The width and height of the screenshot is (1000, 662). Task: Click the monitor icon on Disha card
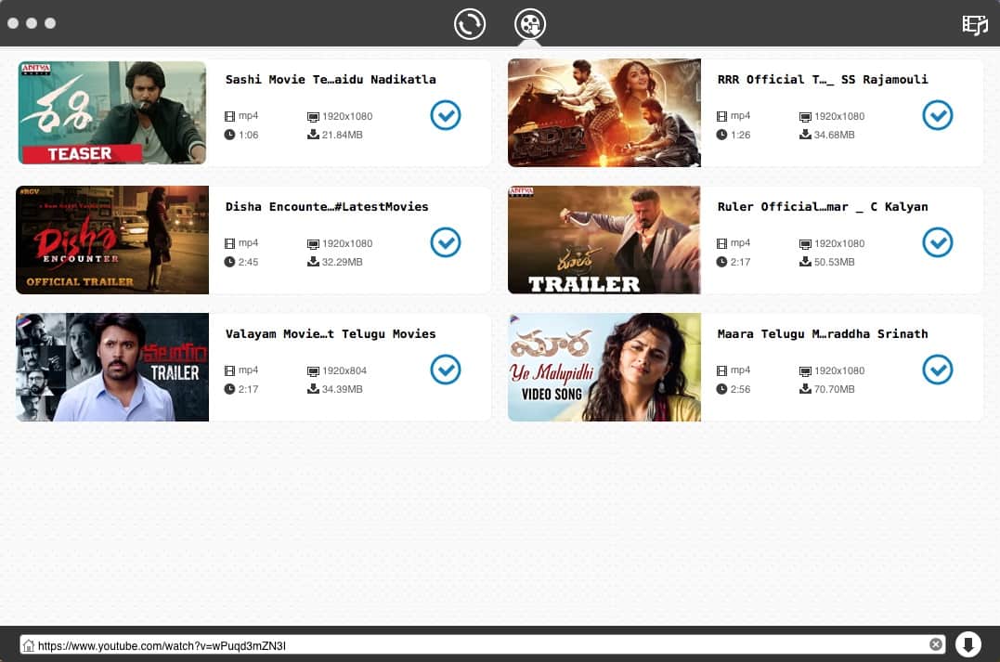pyautogui.click(x=313, y=243)
